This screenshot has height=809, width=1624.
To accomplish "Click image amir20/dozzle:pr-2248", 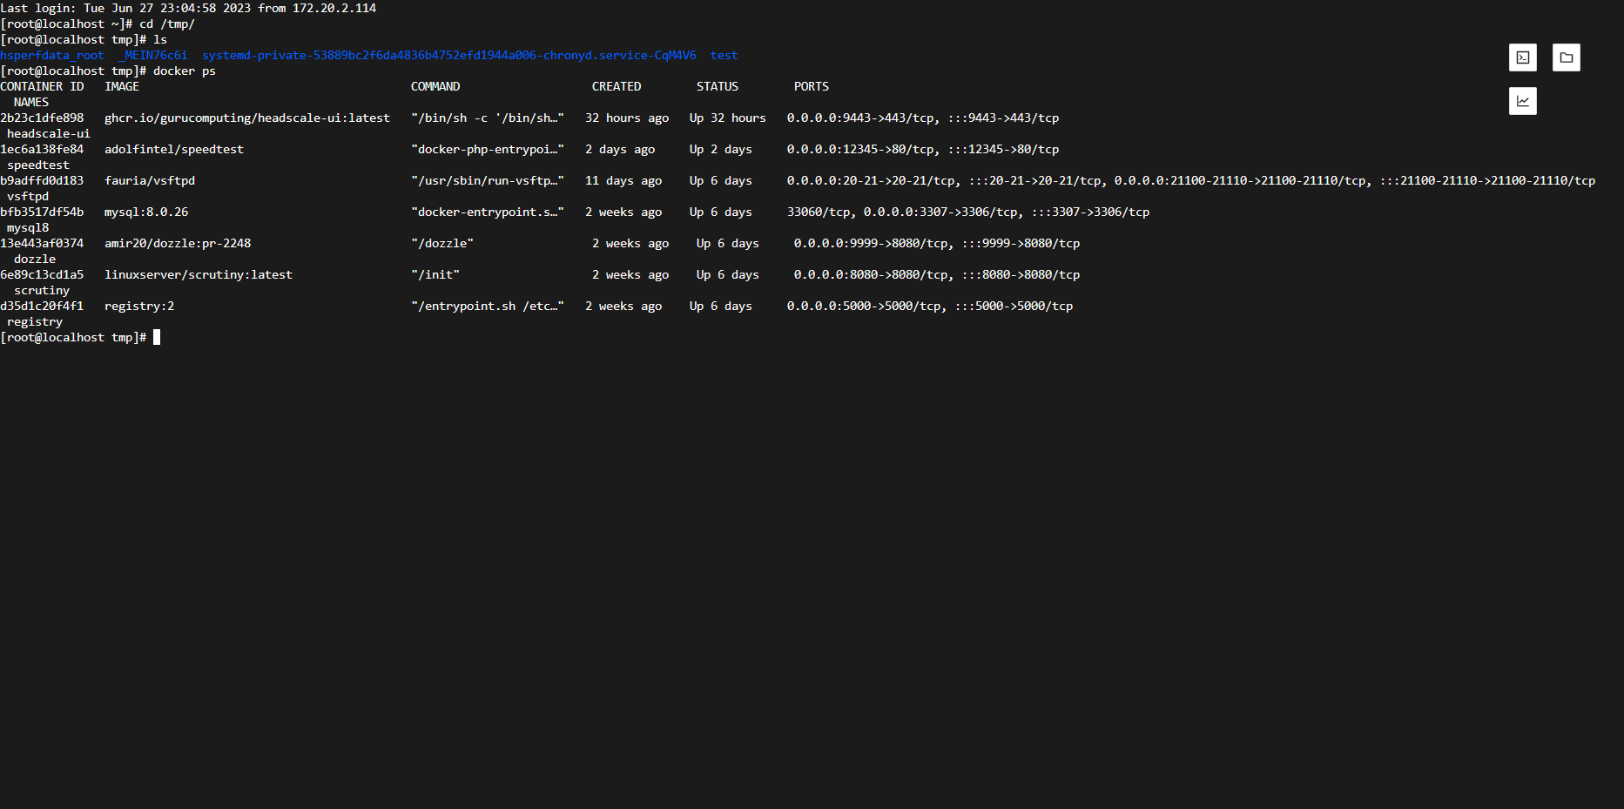I will point(178,243).
